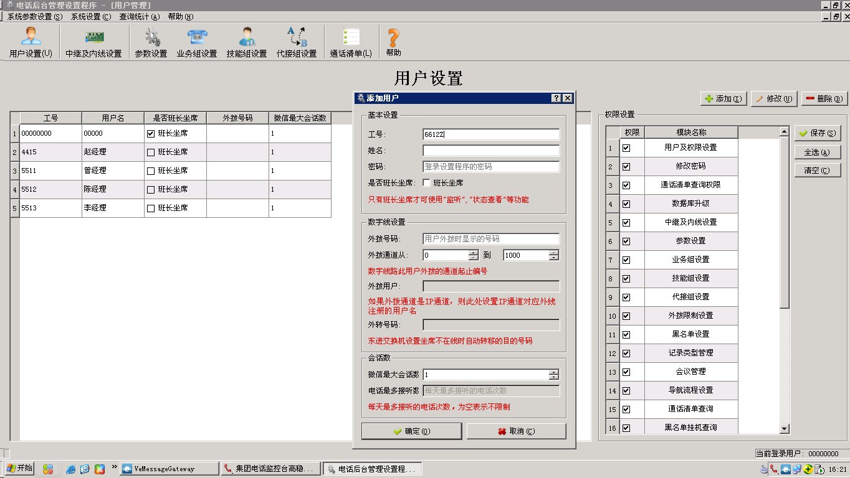
Task: Click the 外拨号码 input field
Action: point(491,239)
